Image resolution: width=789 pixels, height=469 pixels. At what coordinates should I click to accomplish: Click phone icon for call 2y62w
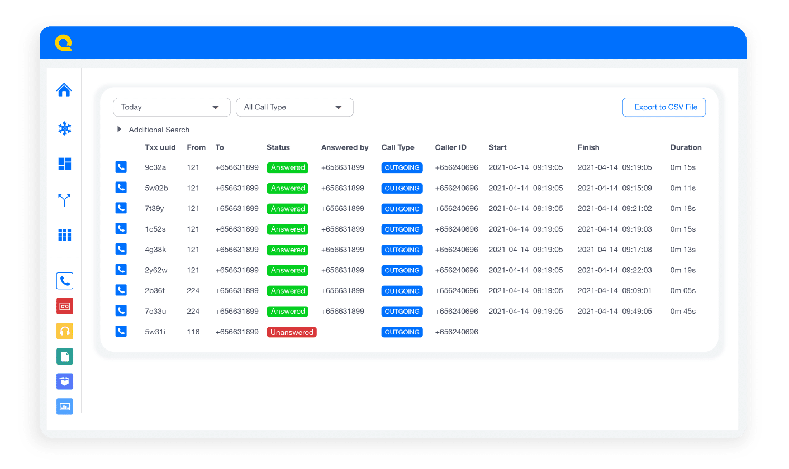pyautogui.click(x=121, y=270)
